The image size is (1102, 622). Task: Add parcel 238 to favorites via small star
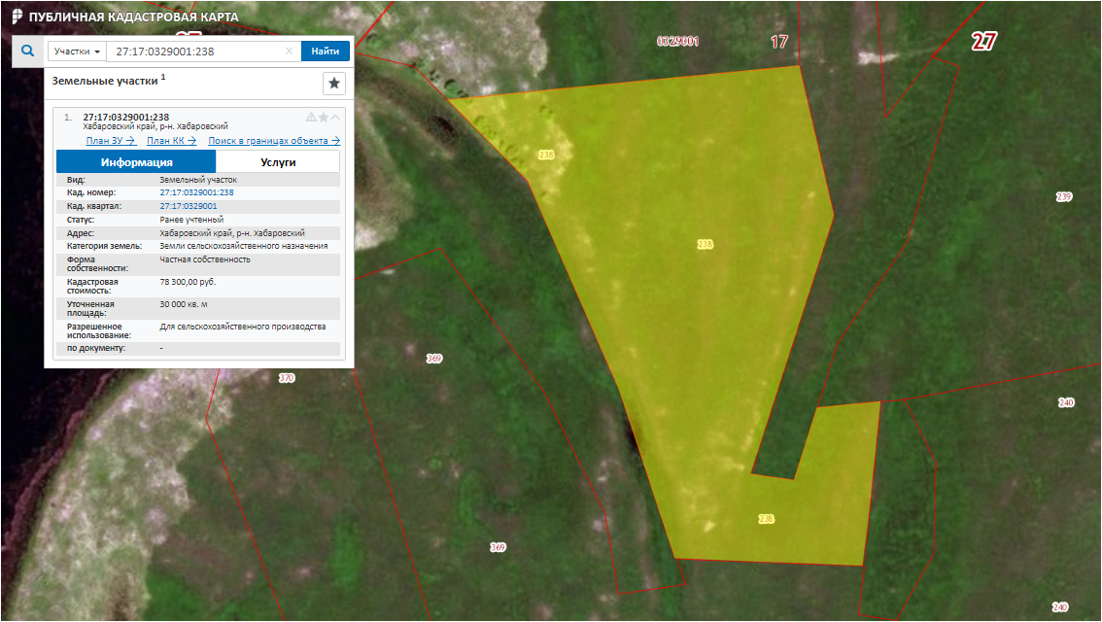pyautogui.click(x=324, y=118)
